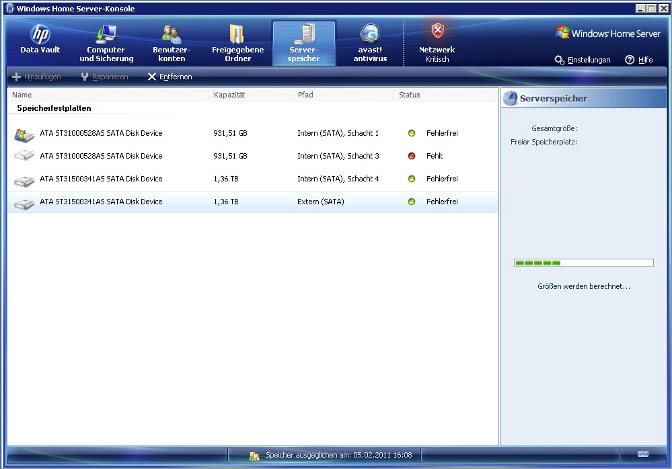Screen dimensions: 672x469
Task: Click the Freier Speicherplatz label
Action: (x=544, y=142)
